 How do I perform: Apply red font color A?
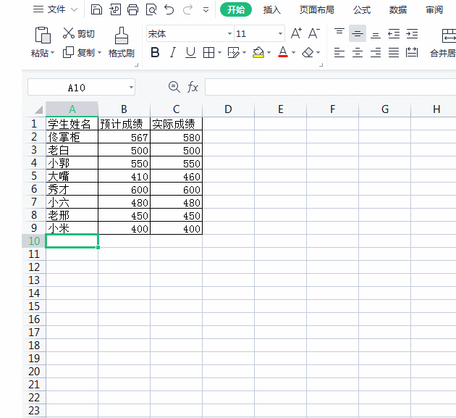tap(283, 52)
